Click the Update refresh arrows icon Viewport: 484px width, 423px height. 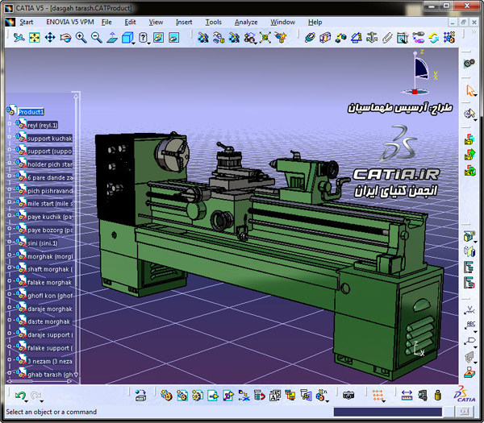pos(434,38)
